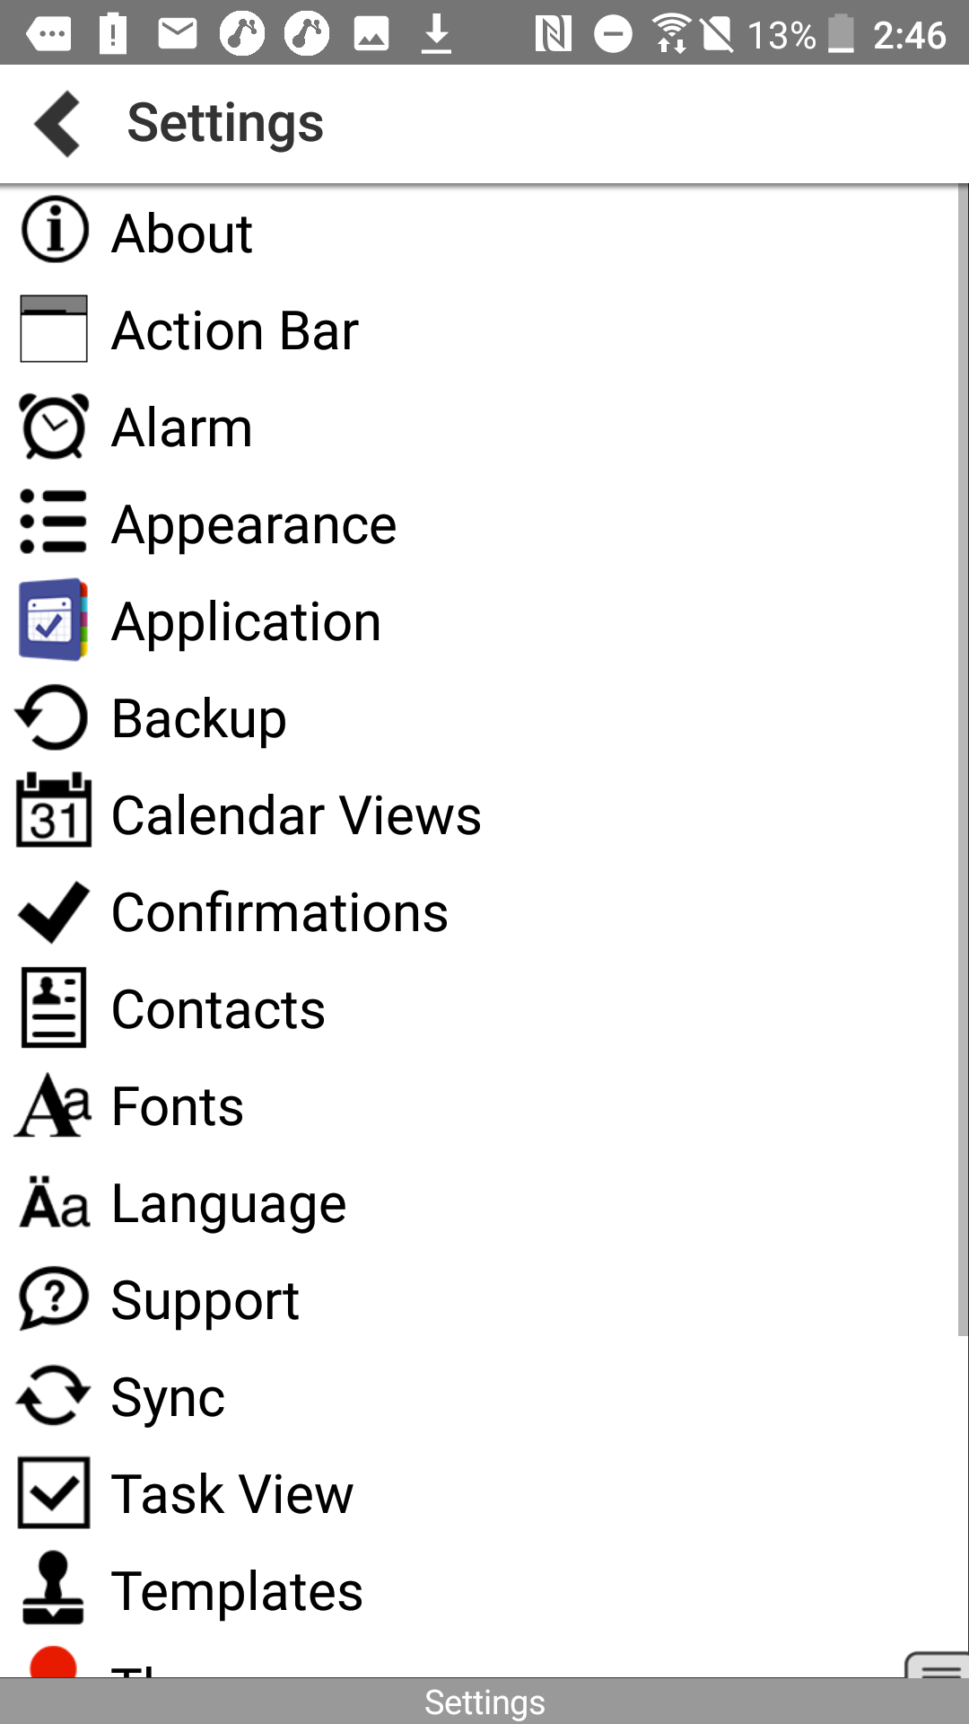Open the Language settings
This screenshot has height=1724, width=969.
tap(229, 1204)
